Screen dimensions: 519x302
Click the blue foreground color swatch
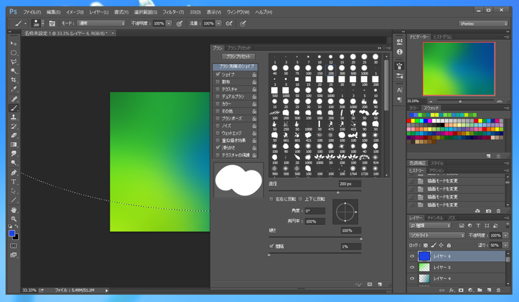(x=12, y=234)
